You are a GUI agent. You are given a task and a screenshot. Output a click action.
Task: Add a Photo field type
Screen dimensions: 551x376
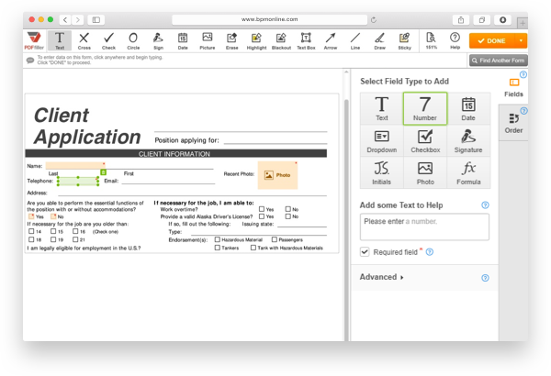click(425, 172)
